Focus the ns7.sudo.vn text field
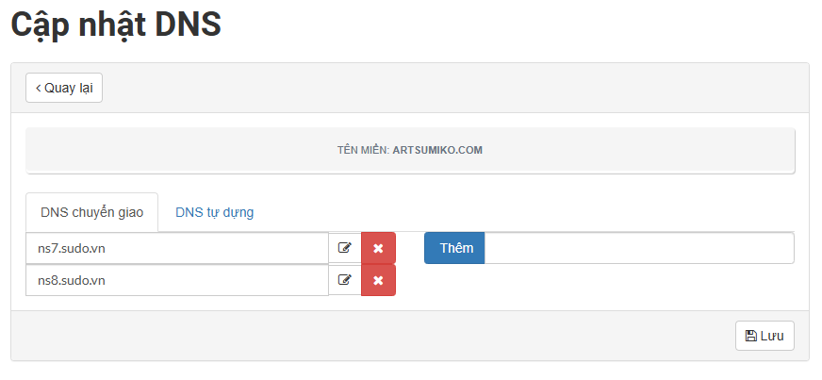The height and width of the screenshot is (380, 822). click(x=176, y=248)
